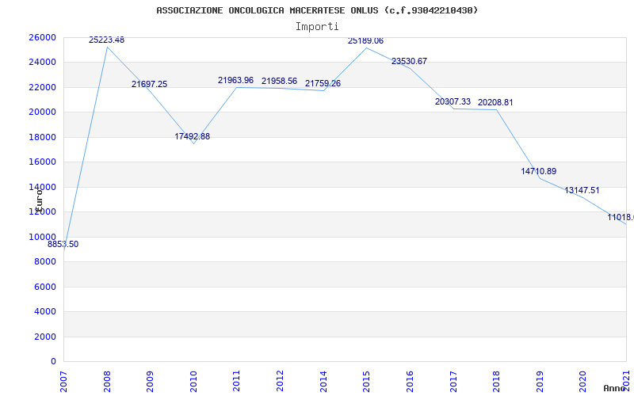This screenshot has width=634, height=396.
Task: Click the 2020 x-axis year label
Action: click(582, 381)
